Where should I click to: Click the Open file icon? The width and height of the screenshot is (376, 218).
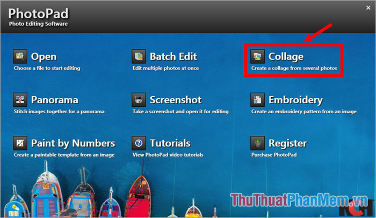pyautogui.click(x=20, y=56)
